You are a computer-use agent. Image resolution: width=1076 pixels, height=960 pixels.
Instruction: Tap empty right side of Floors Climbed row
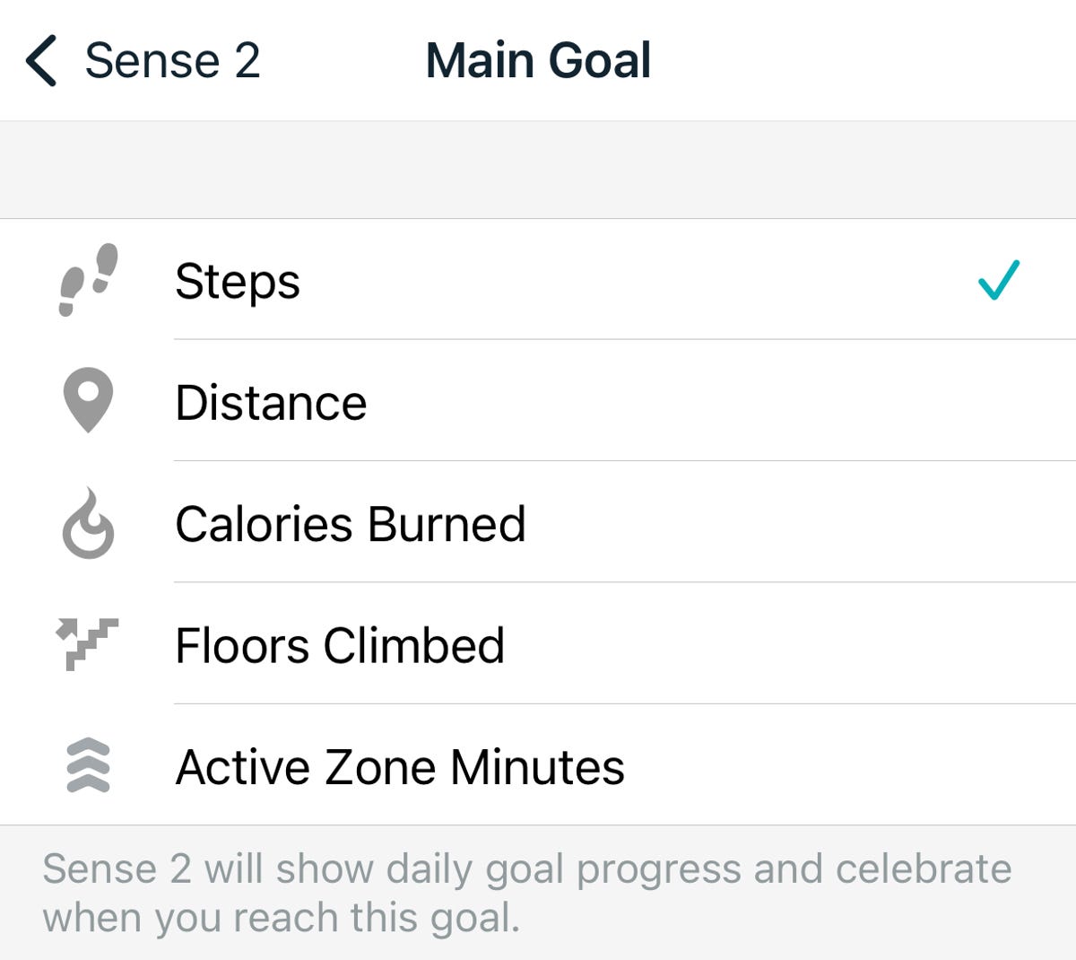tap(807, 645)
